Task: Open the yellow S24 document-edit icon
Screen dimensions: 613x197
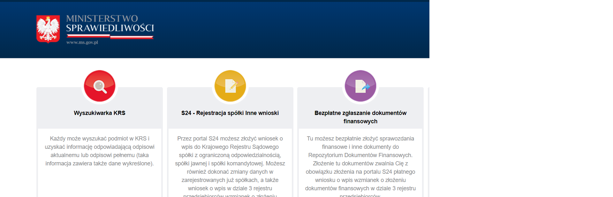Action: point(230,86)
